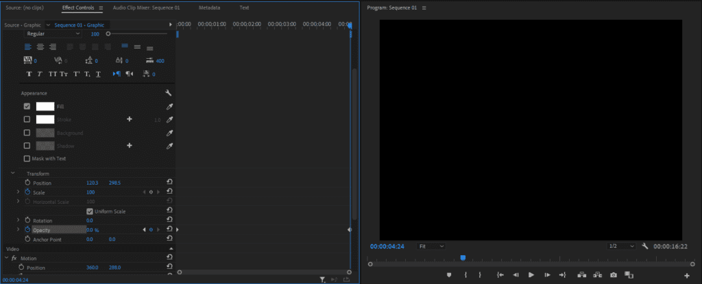Enable the Background checkbox
Viewport: 702px width, 284px height.
coord(27,132)
